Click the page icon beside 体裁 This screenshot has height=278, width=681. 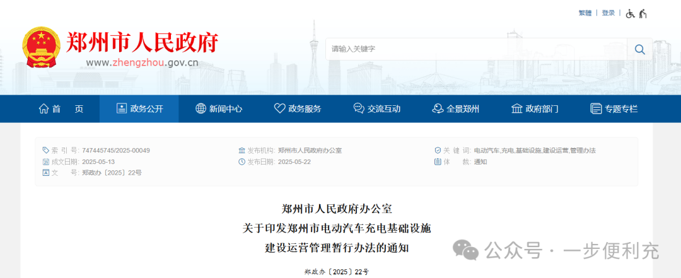(x=438, y=162)
